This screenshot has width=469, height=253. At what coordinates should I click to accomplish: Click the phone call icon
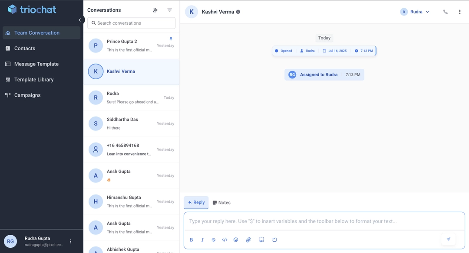(x=446, y=12)
